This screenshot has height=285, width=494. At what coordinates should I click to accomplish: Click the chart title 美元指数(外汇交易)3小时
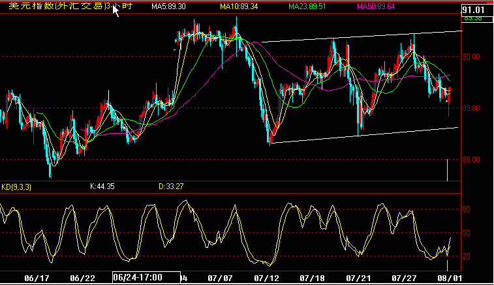[70, 6]
